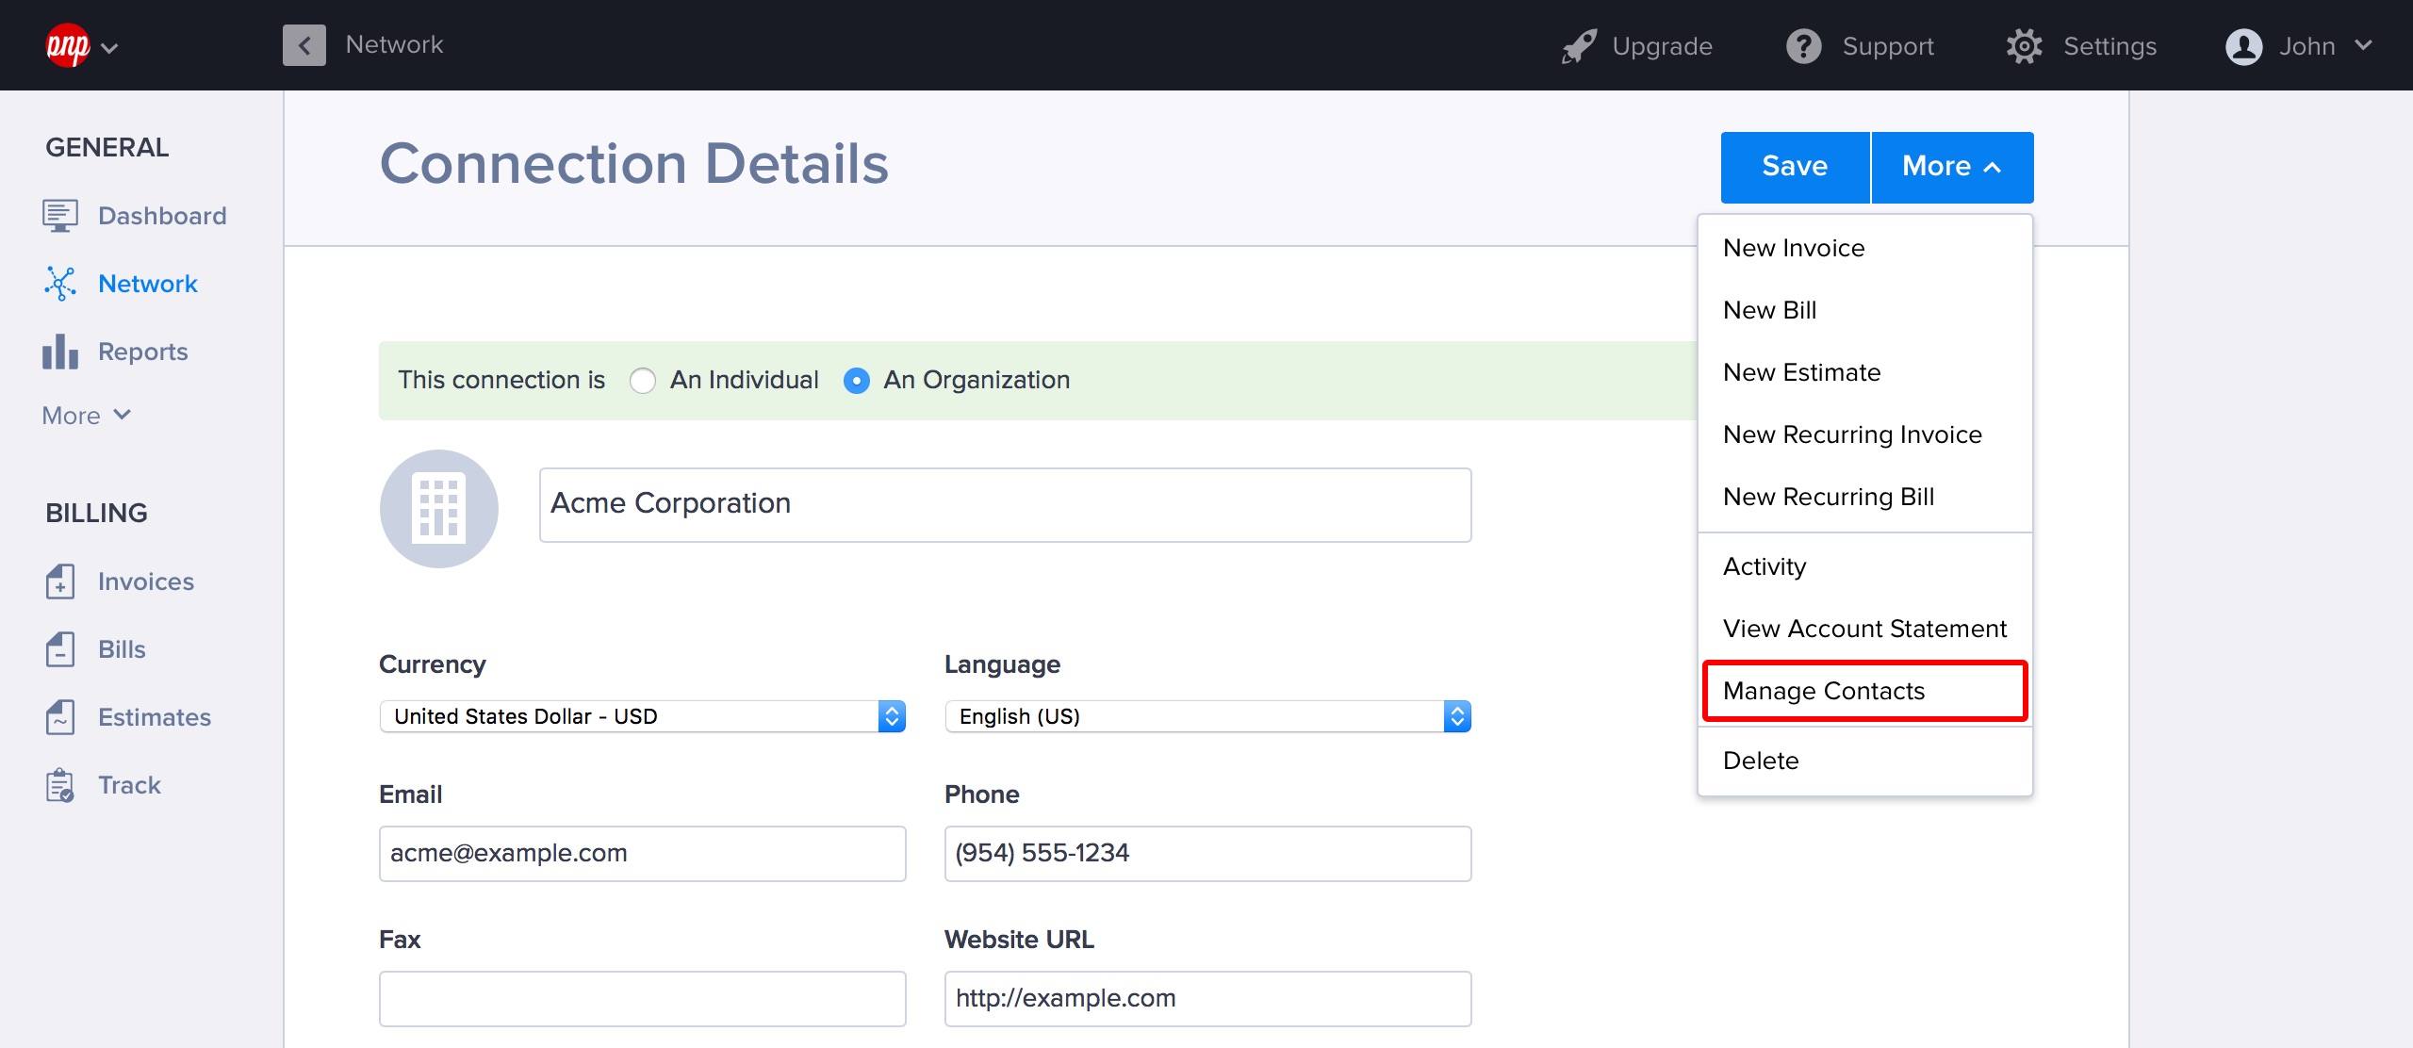Open the Reports bar-chart icon
Image resolution: width=2413 pixels, height=1048 pixels.
click(x=60, y=351)
